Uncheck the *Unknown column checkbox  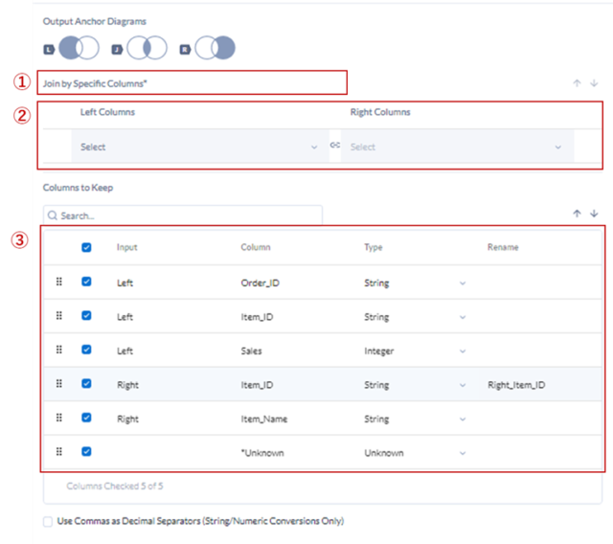pyautogui.click(x=86, y=451)
